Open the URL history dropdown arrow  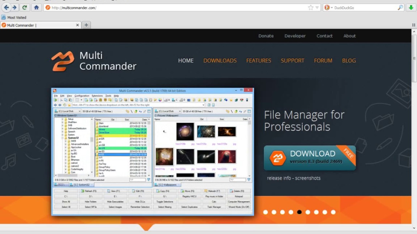point(317,7)
